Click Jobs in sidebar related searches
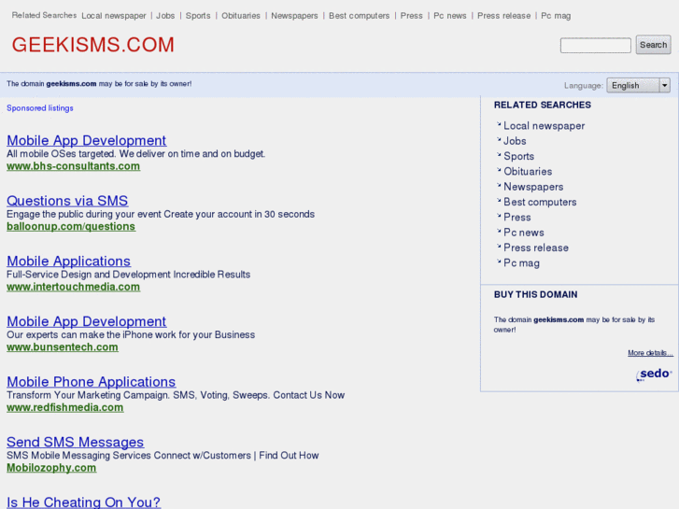This screenshot has width=679, height=509. click(x=515, y=141)
